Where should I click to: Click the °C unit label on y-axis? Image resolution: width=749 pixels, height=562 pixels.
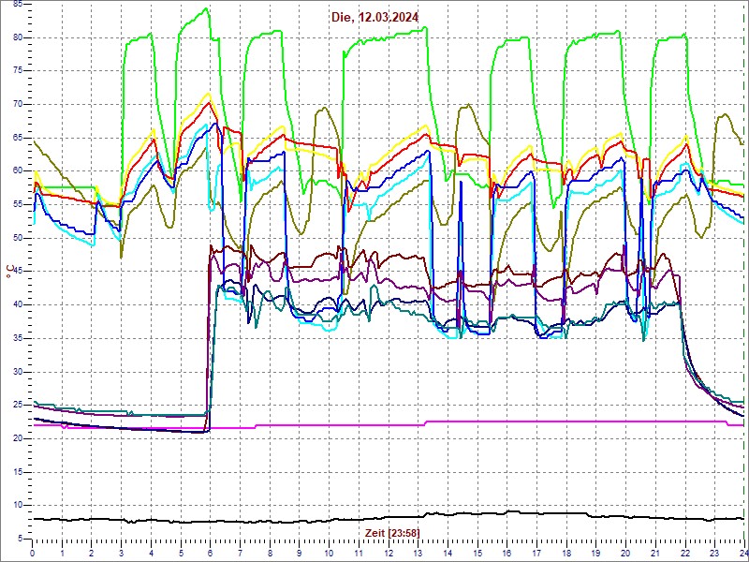(9, 272)
